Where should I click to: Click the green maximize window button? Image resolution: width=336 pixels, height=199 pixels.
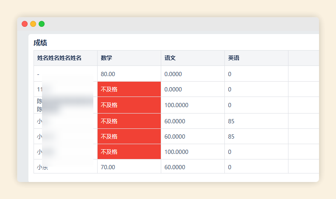[x=42, y=24]
